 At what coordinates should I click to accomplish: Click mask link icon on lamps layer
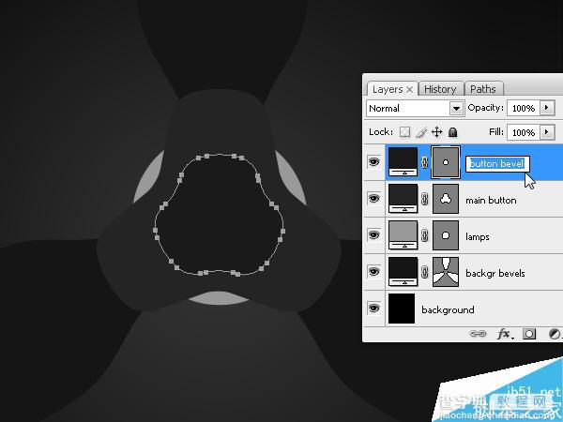424,235
